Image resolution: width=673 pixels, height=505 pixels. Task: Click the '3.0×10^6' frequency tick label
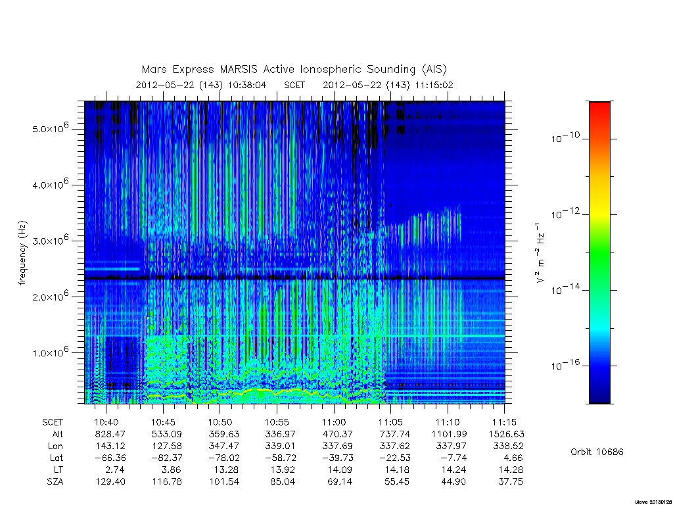[50, 240]
